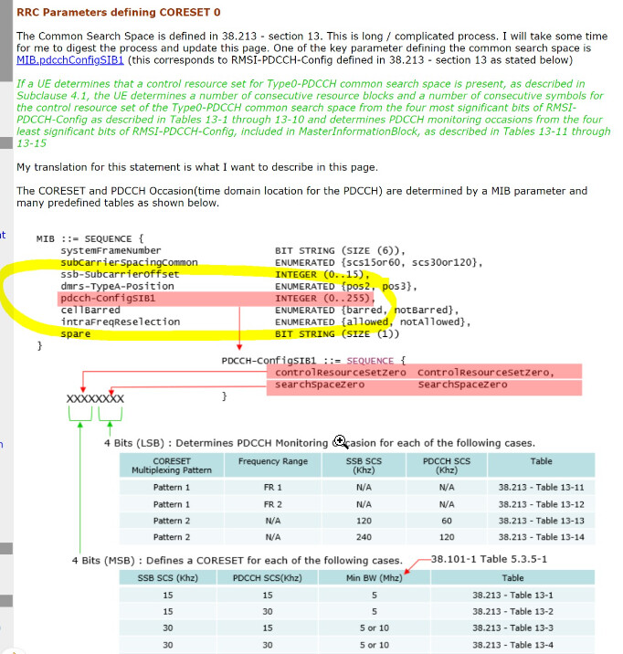
Task: Open the MIB.pdcchConfigSIB1 link
Action: click(x=70, y=60)
